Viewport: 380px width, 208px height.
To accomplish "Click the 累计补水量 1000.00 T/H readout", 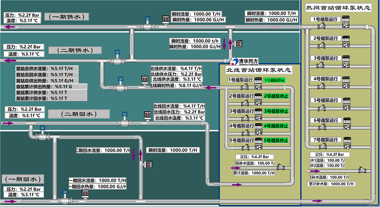I will click(331, 184).
